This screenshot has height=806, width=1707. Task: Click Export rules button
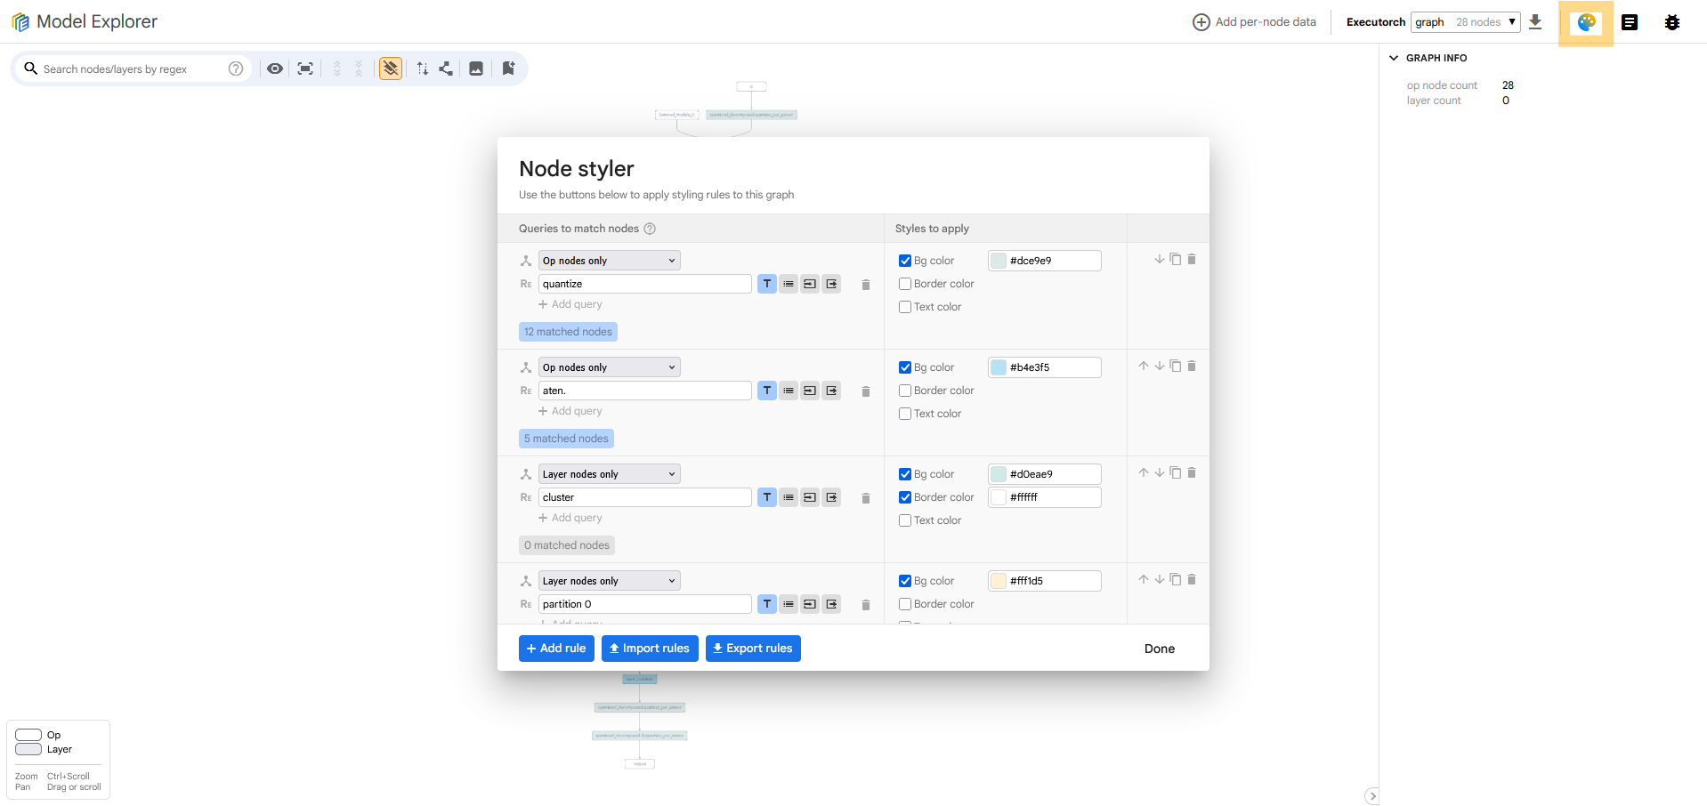tap(753, 649)
